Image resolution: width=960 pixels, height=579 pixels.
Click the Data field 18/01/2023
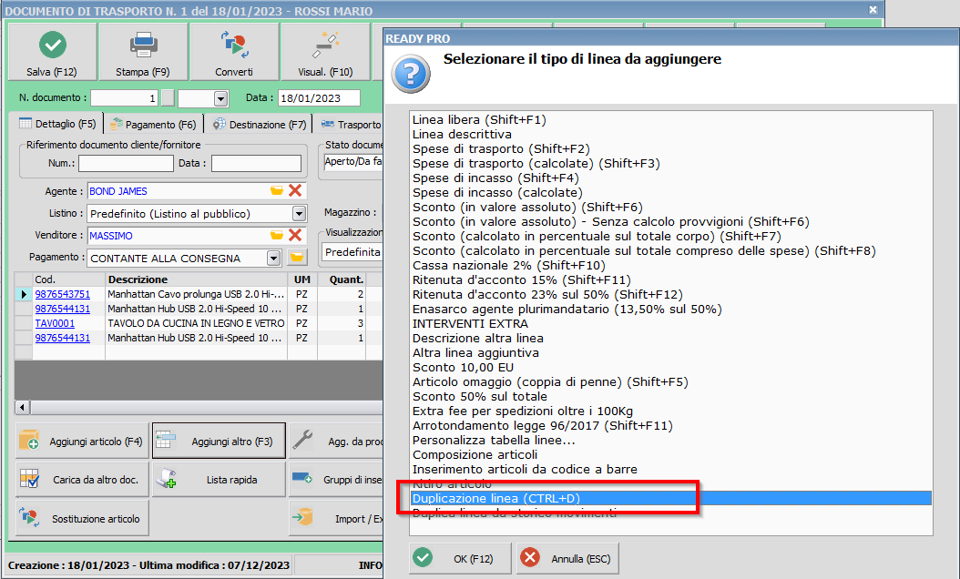tap(319, 98)
